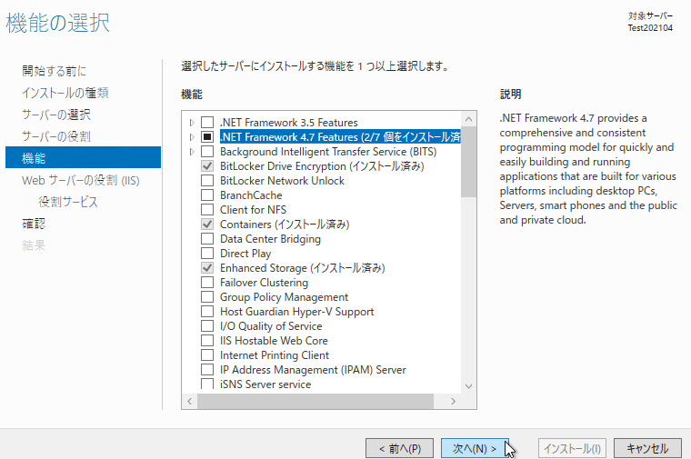
Task: Click the インストール(I) button
Action: point(572,448)
